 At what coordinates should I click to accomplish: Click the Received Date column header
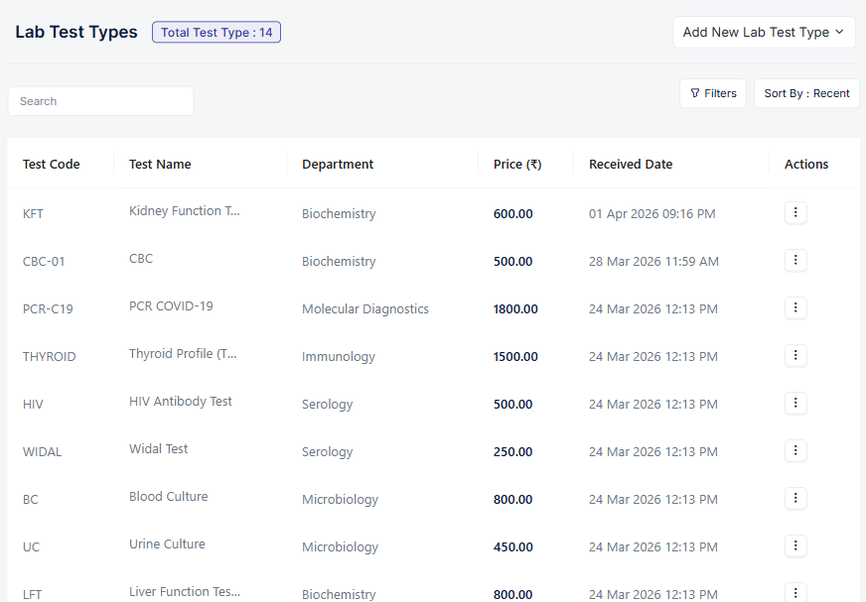(x=631, y=165)
